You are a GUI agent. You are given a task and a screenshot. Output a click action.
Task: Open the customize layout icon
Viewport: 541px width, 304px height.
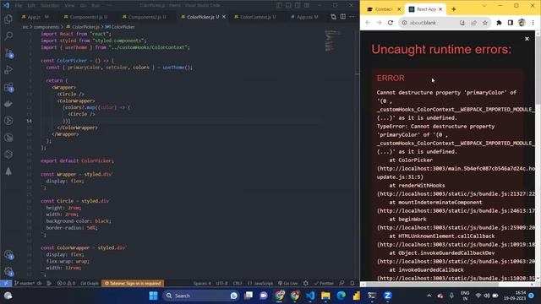(x=307, y=5)
